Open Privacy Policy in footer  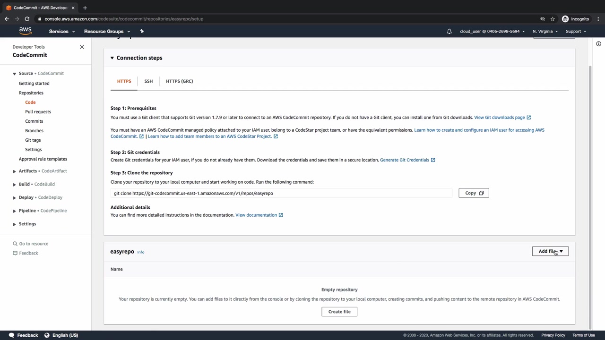point(553,335)
